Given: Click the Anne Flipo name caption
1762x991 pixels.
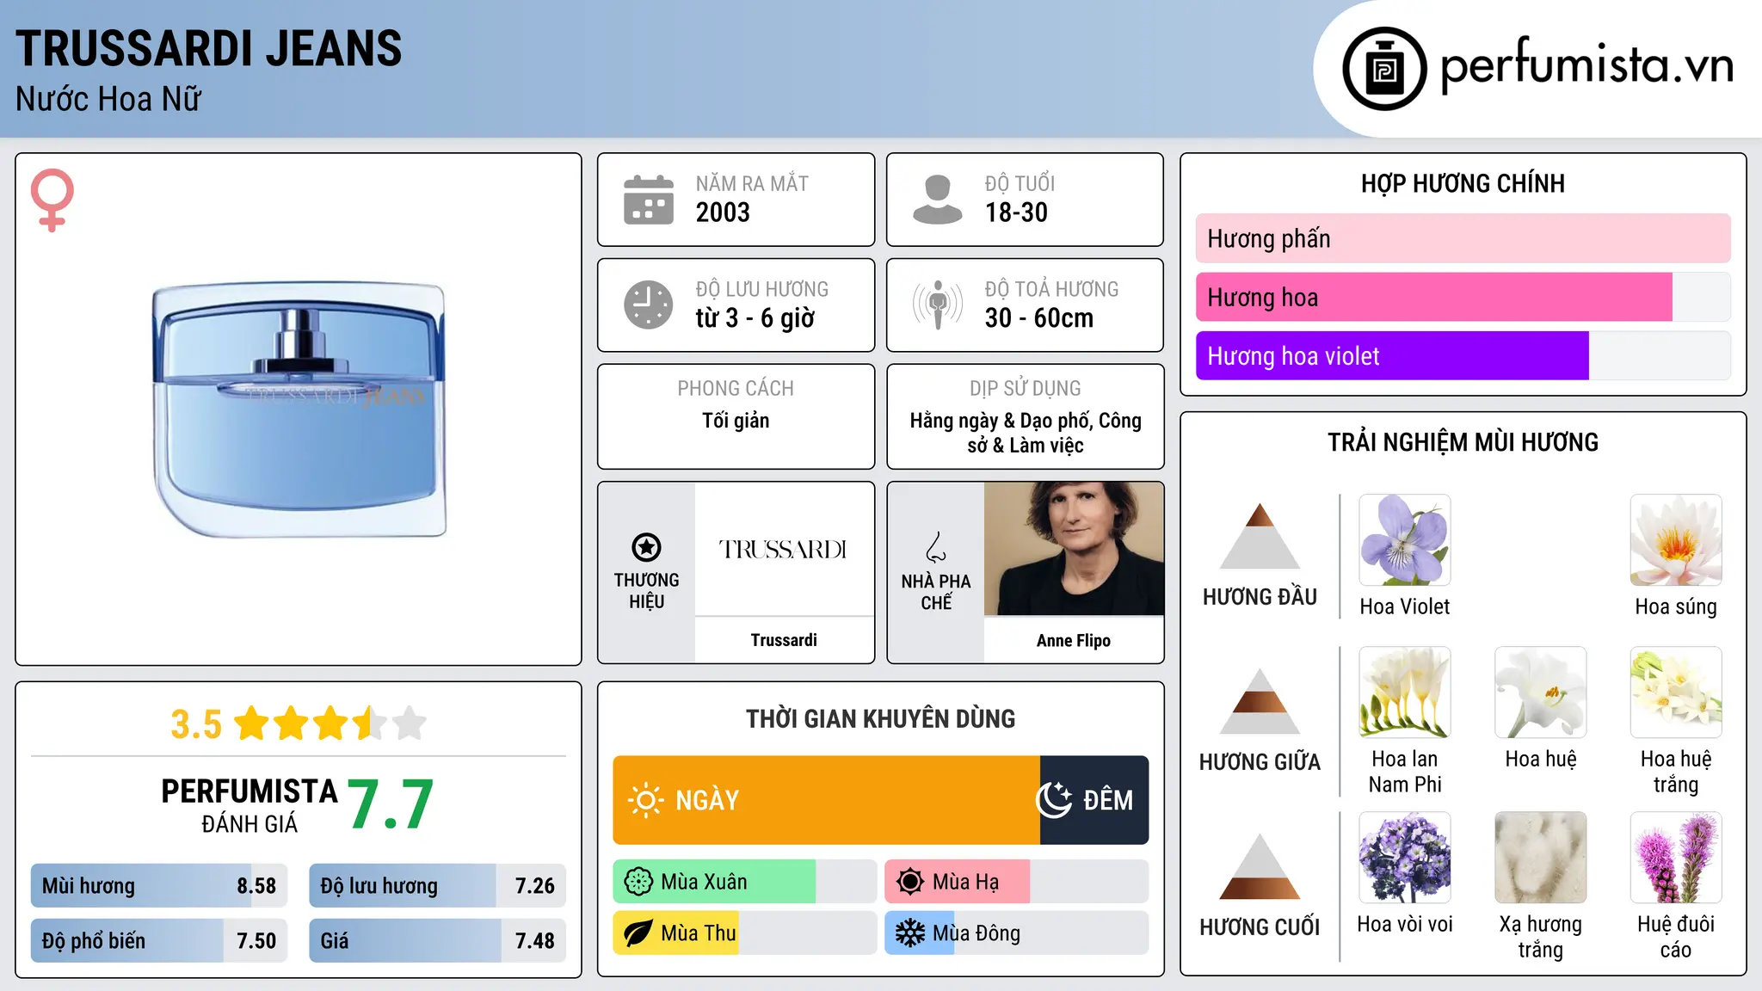Looking at the screenshot, I should [x=1074, y=640].
